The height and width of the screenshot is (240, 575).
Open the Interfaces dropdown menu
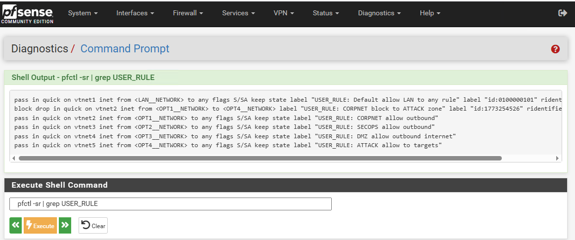click(x=135, y=13)
